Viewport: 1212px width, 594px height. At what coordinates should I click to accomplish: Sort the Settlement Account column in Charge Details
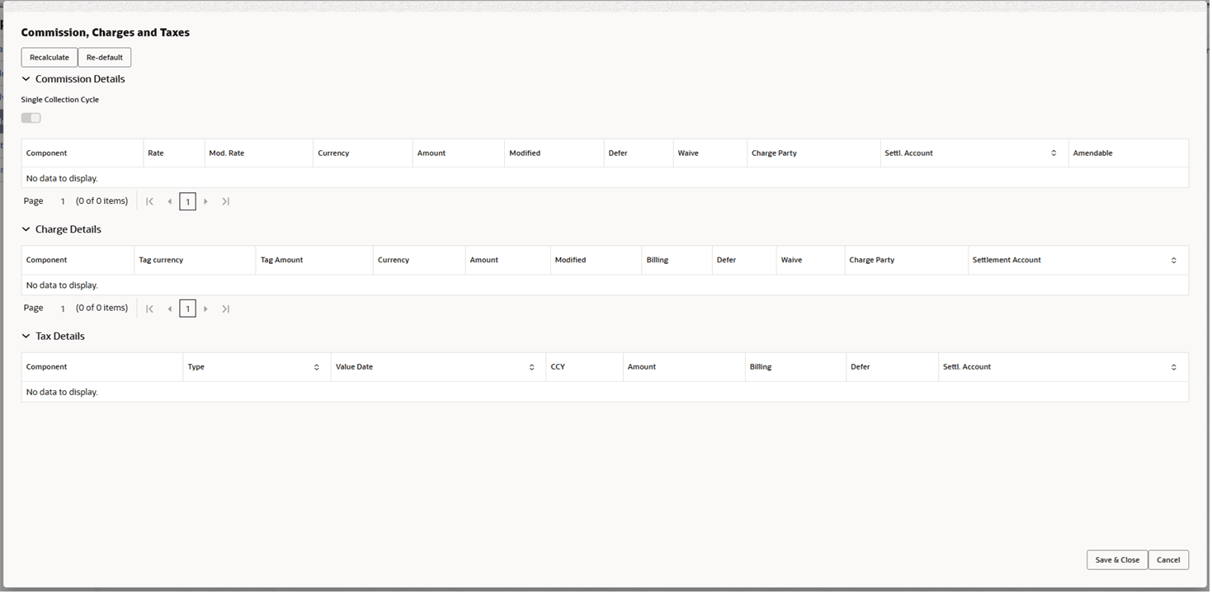[1173, 259]
